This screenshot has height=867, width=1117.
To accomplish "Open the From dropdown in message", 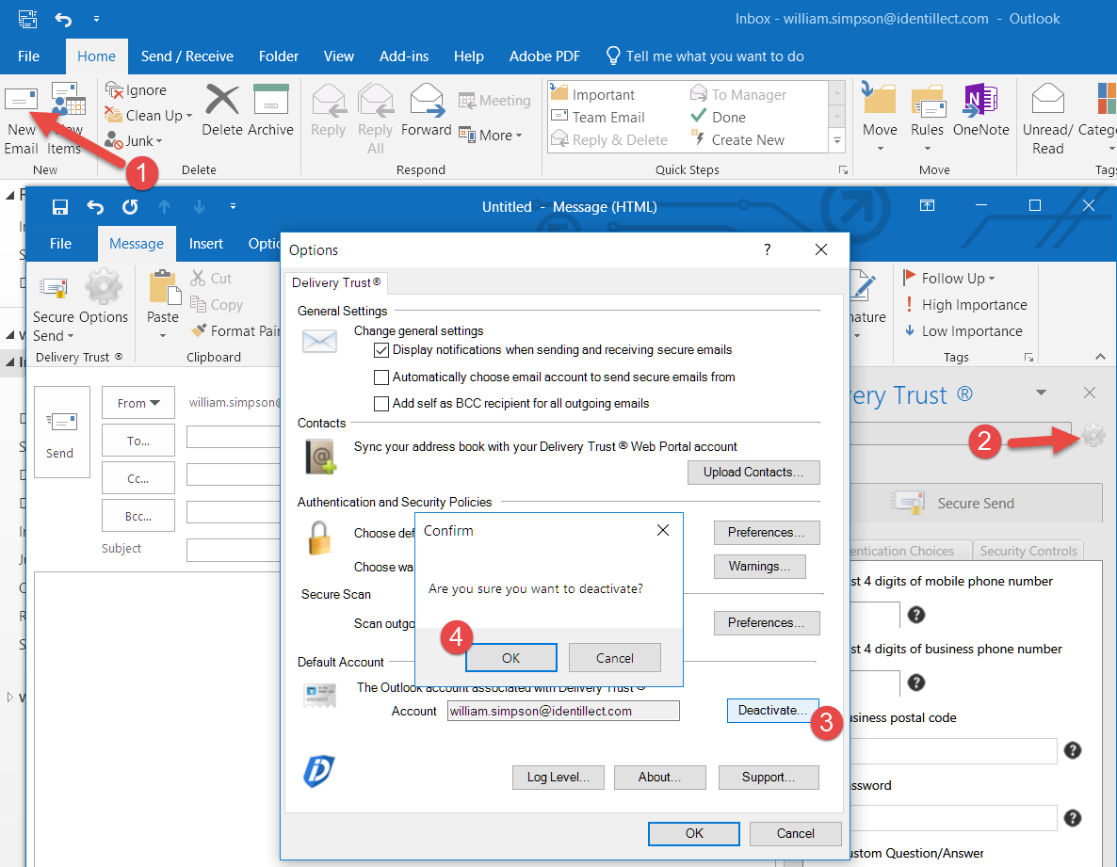I will pyautogui.click(x=138, y=403).
